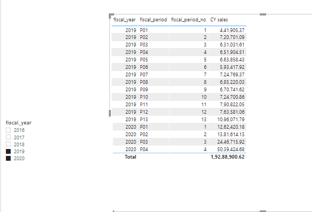Screen dimensions: 312x212
Task: Select sales value 6,63,858.43
Action: [232, 60]
